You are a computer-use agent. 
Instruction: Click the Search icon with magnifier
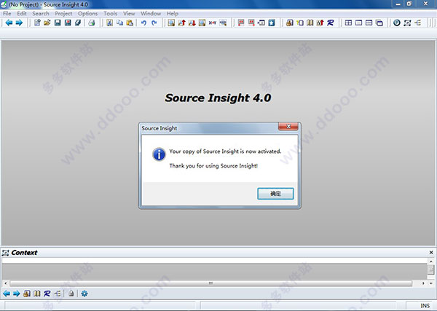tap(171, 23)
